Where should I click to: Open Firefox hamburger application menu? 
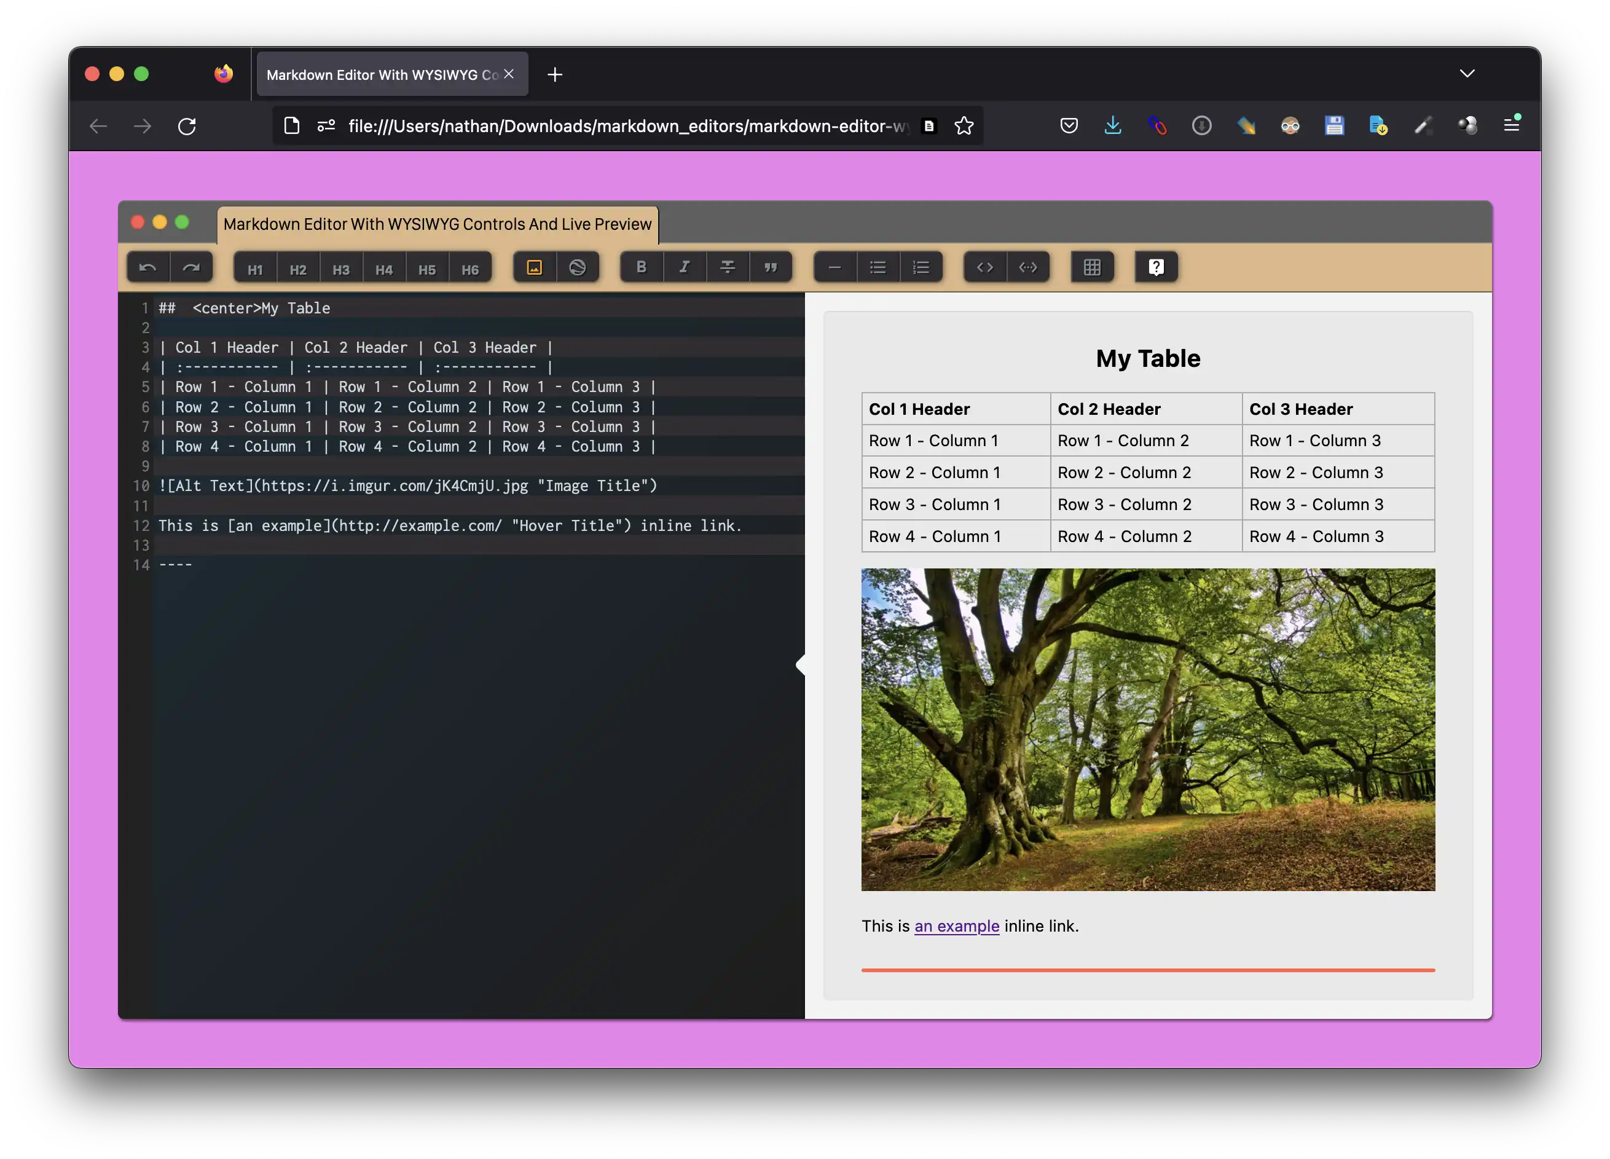point(1511,125)
